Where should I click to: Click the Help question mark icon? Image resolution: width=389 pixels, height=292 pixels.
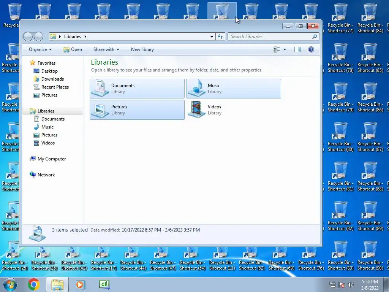click(311, 49)
